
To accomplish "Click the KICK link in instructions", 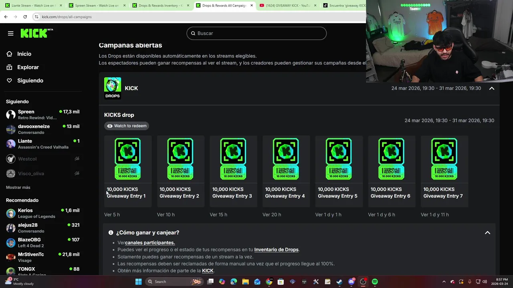I will click(x=208, y=271).
